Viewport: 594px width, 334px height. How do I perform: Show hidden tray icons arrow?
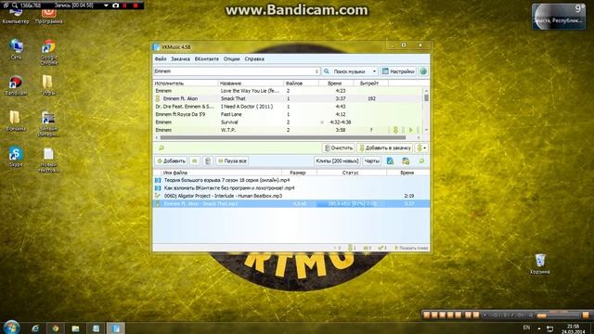[x=539, y=328]
